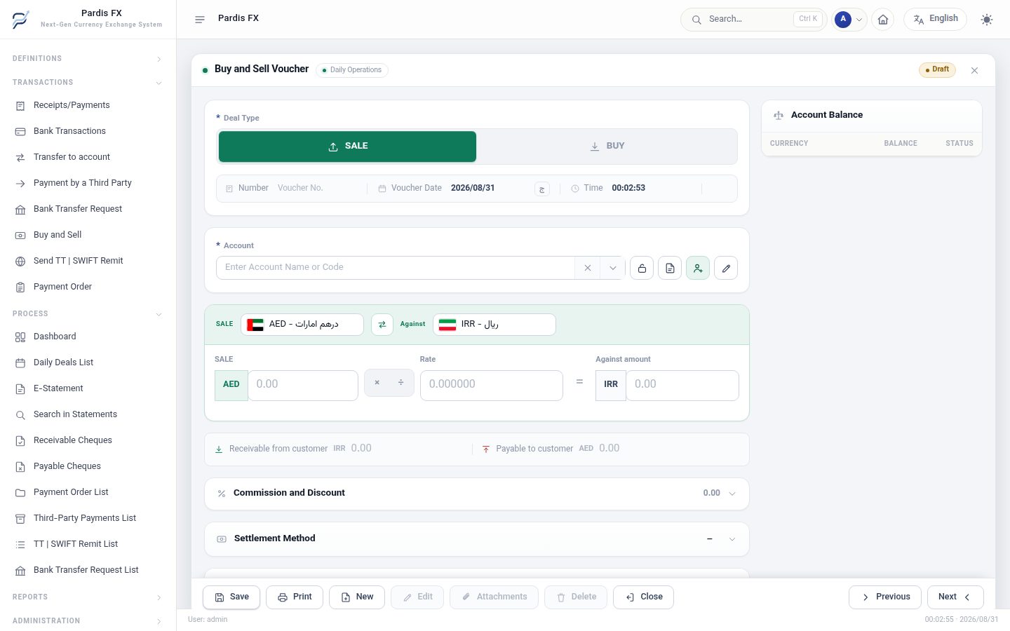Click the global Search box

[x=753, y=20]
